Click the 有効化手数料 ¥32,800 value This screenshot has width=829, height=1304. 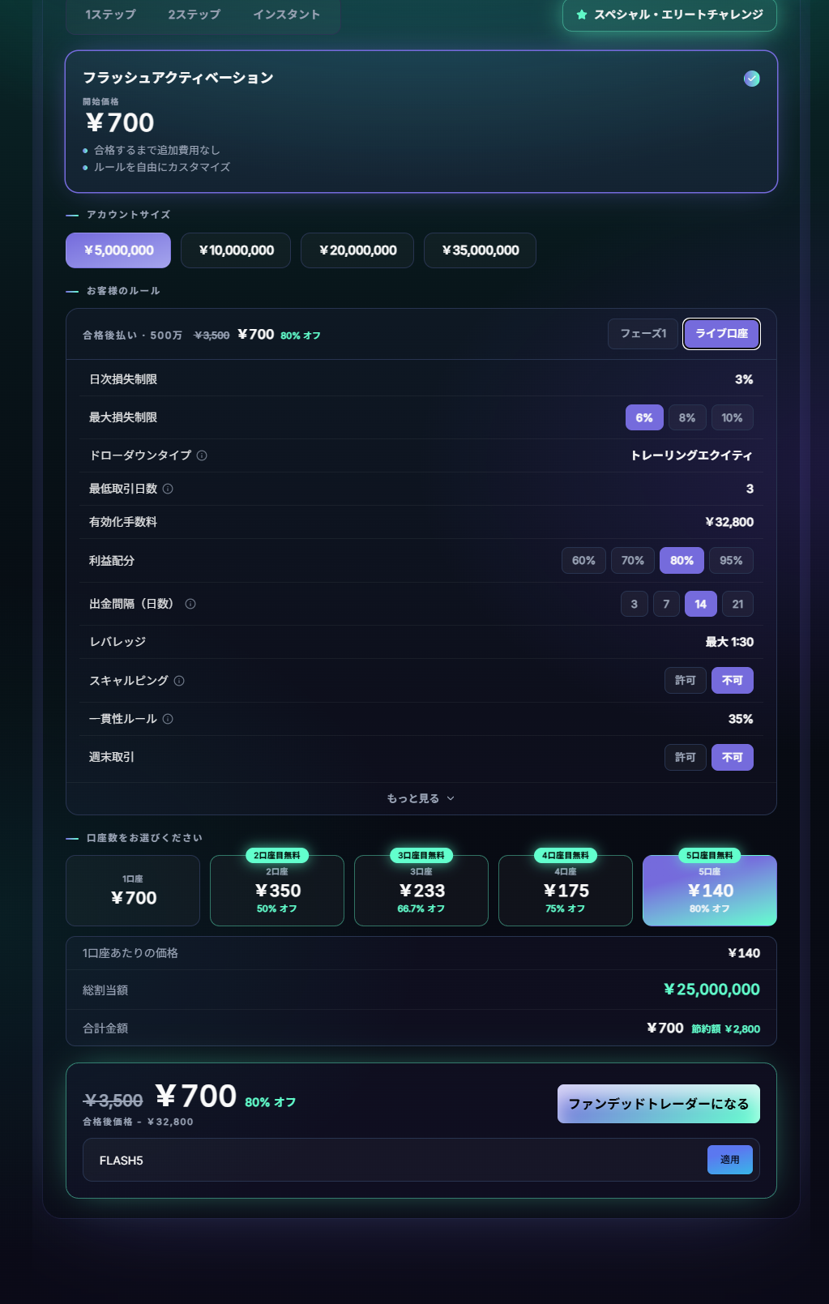729,522
